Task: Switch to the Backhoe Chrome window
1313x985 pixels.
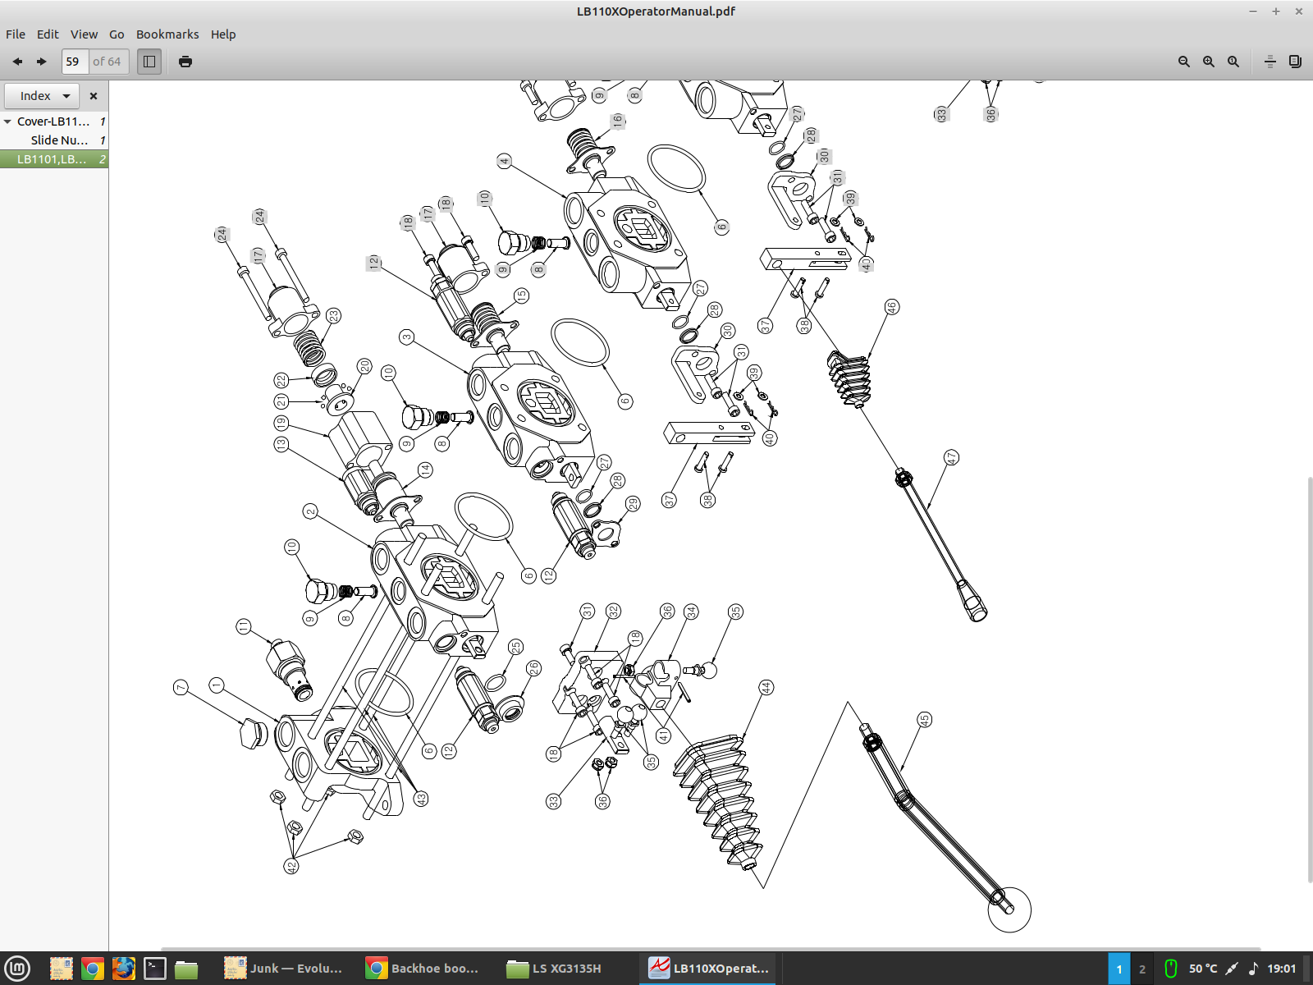Action: [x=423, y=969]
